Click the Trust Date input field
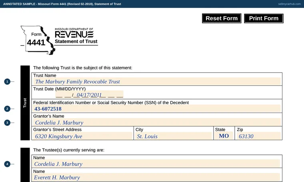304x182 pixels. pyautogui.click(x=89, y=95)
